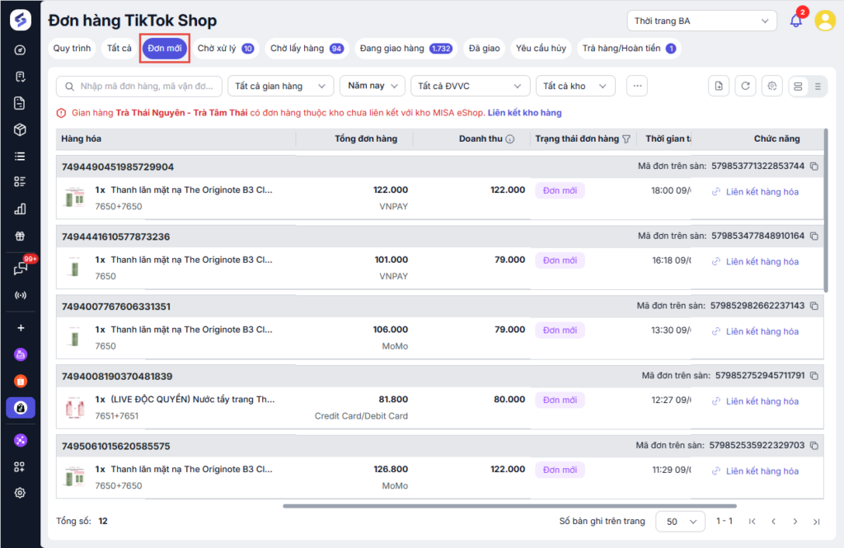The height and width of the screenshot is (548, 844).
Task: Open notifications bell with 2 alerts
Action: pyautogui.click(x=796, y=21)
